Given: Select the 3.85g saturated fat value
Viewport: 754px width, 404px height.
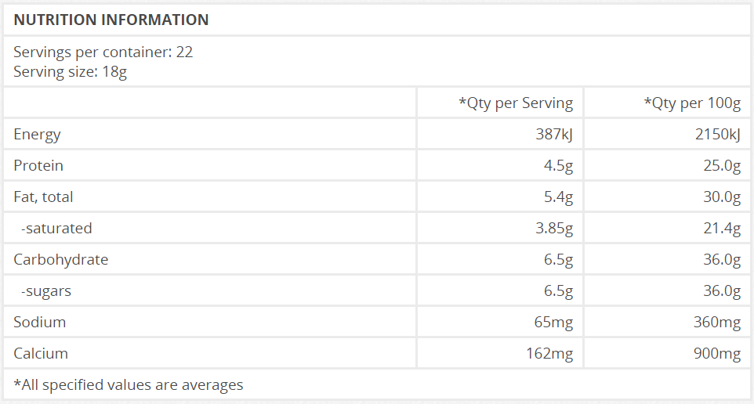Looking at the screenshot, I should [x=554, y=228].
